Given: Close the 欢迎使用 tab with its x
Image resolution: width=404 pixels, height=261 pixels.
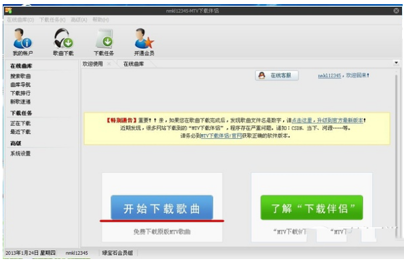Looking at the screenshot, I should [109, 64].
